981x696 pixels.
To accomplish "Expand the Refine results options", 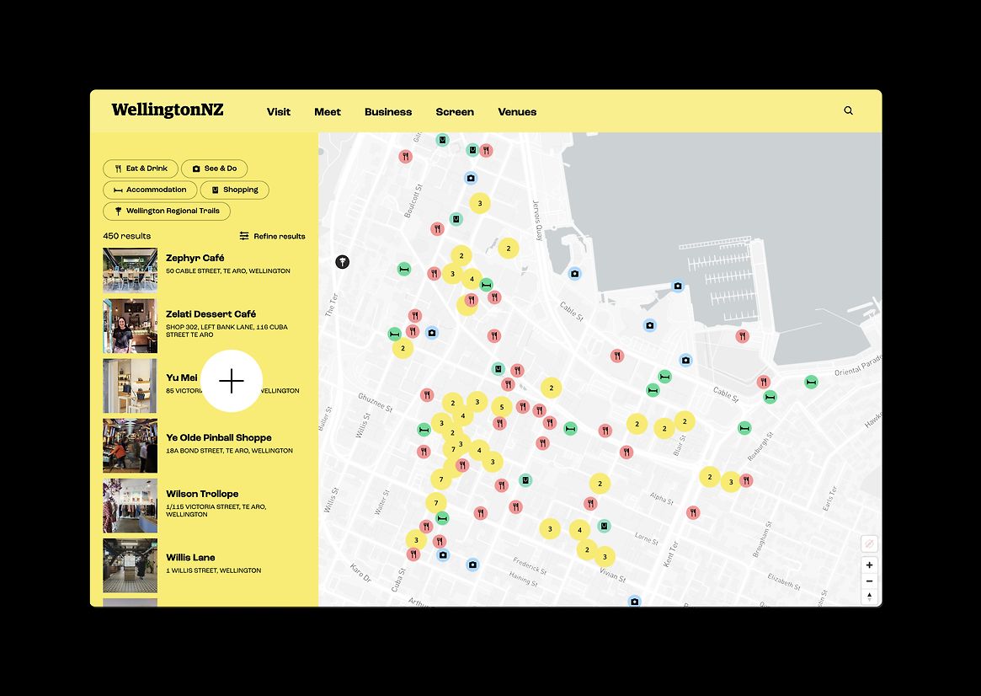I will click(x=272, y=236).
